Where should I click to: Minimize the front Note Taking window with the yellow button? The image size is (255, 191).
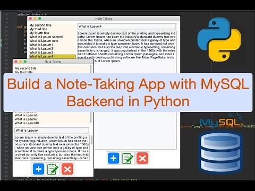(20, 62)
